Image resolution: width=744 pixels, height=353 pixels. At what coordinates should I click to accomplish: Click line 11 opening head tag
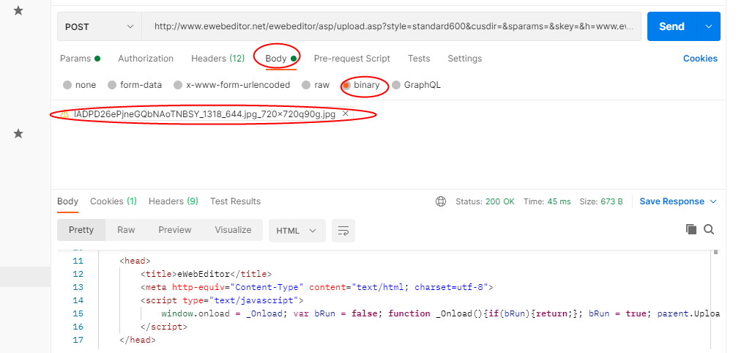[135, 261]
